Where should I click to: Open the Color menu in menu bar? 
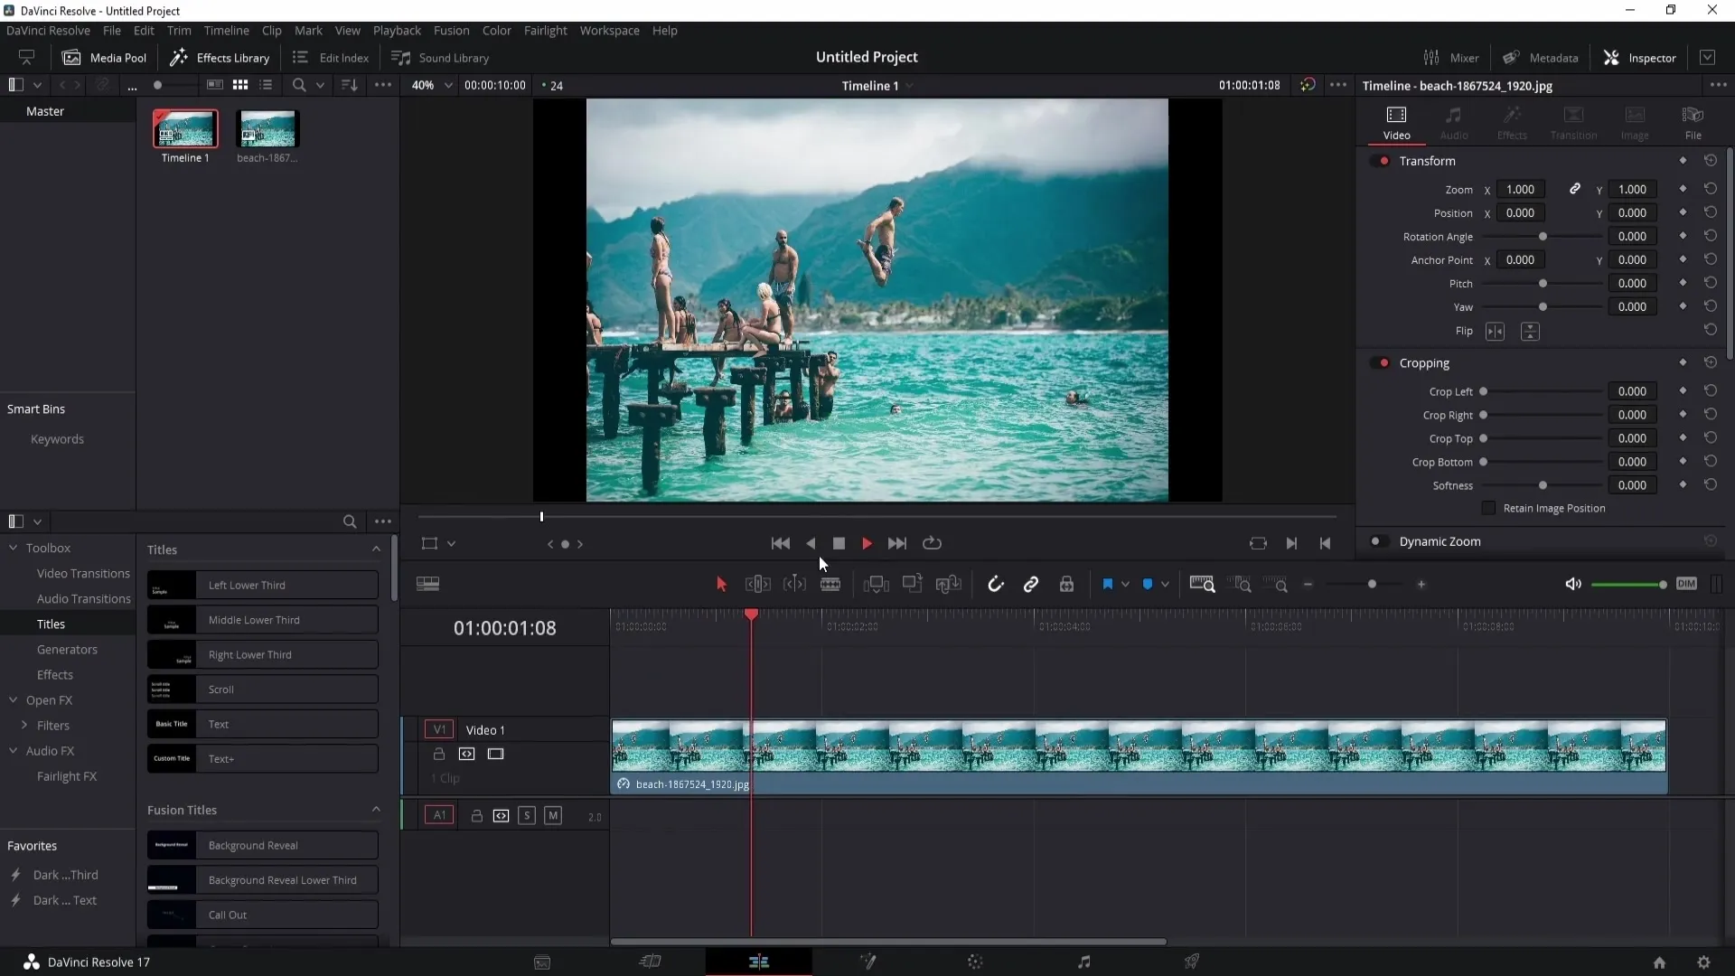(497, 30)
